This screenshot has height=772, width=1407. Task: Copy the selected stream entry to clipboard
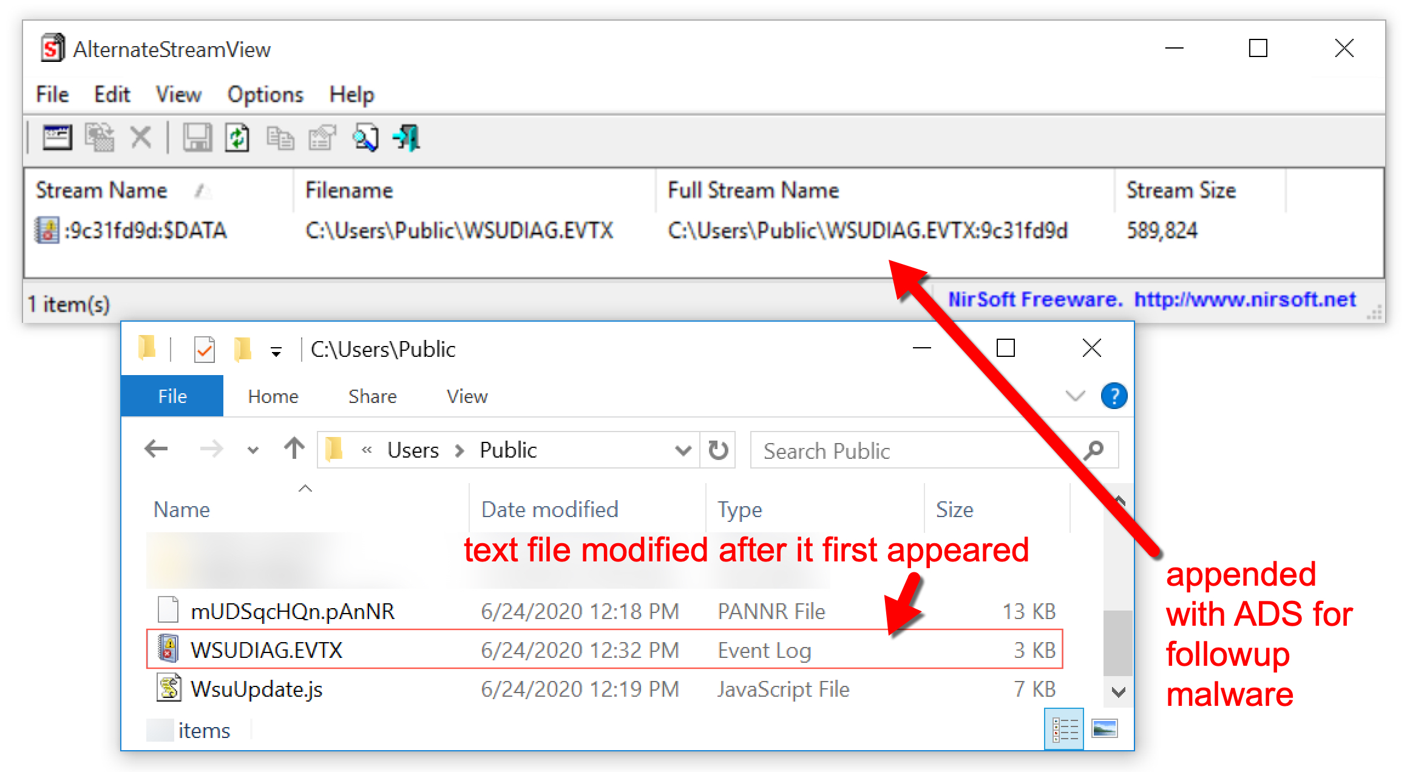point(279,137)
